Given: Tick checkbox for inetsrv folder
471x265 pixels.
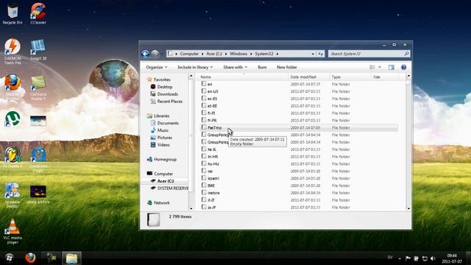Looking at the screenshot, I should pos(204,193).
